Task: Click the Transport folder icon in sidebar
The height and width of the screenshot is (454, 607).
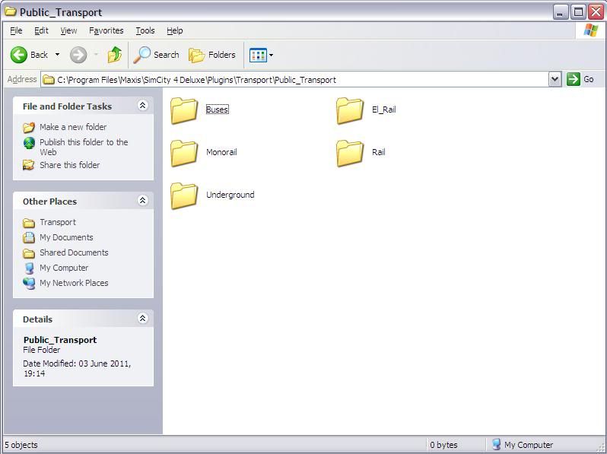Action: [x=29, y=223]
